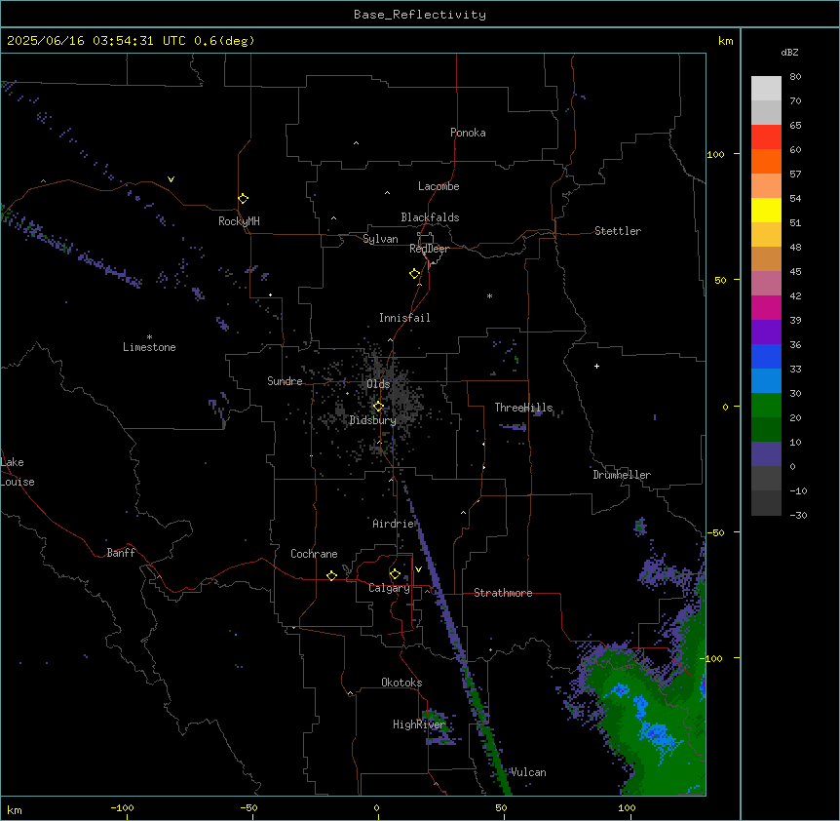Select the gold 48-51 dBZ legend swatch
Viewport: 840px width, 821px height.
point(766,235)
